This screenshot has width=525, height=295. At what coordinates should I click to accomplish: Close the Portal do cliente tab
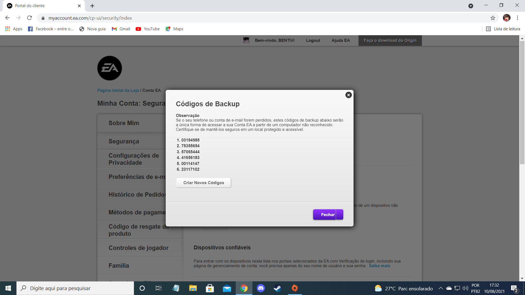coord(79,6)
